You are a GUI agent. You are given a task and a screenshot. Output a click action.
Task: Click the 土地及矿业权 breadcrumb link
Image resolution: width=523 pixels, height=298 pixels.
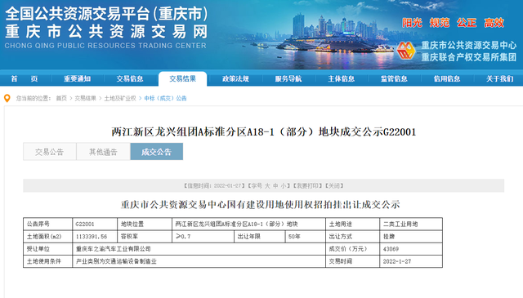(120, 98)
